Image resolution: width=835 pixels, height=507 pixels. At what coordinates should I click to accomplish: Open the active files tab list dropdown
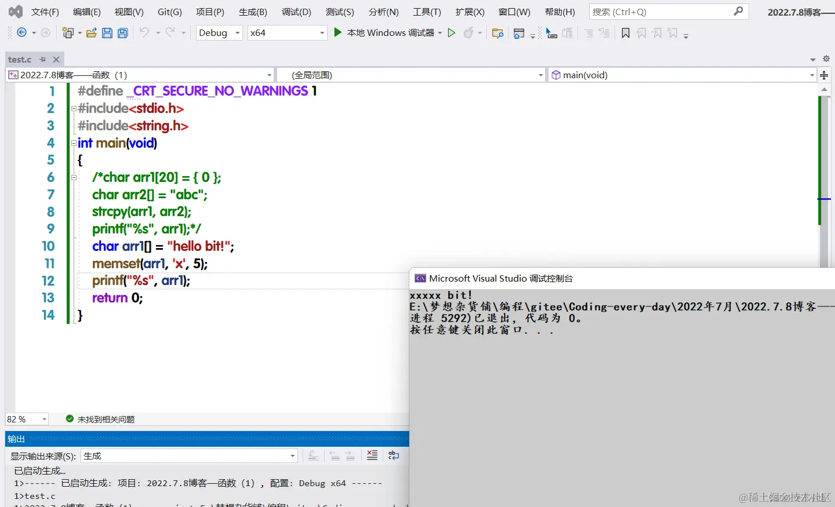click(x=813, y=59)
